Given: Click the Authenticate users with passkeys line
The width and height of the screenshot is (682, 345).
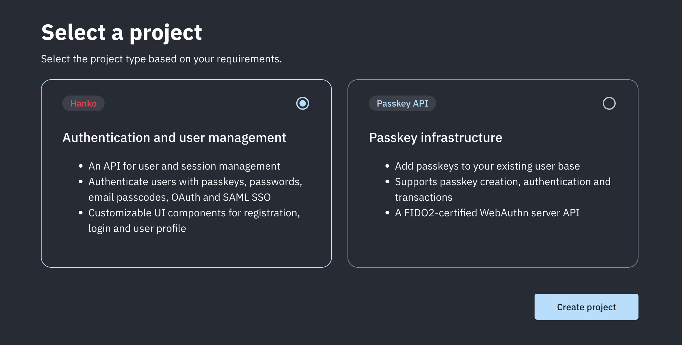Looking at the screenshot, I should pyautogui.click(x=195, y=182).
